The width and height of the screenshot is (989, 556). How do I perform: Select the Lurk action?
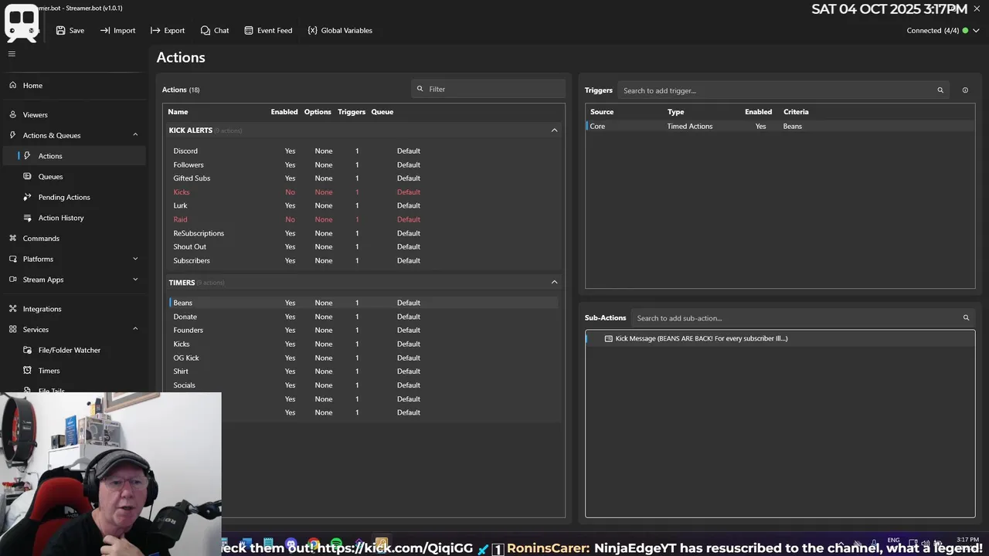pyautogui.click(x=363, y=205)
